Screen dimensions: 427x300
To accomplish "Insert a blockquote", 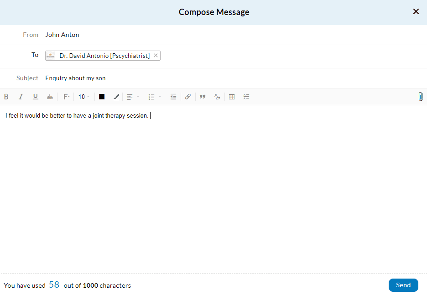I will pos(202,97).
